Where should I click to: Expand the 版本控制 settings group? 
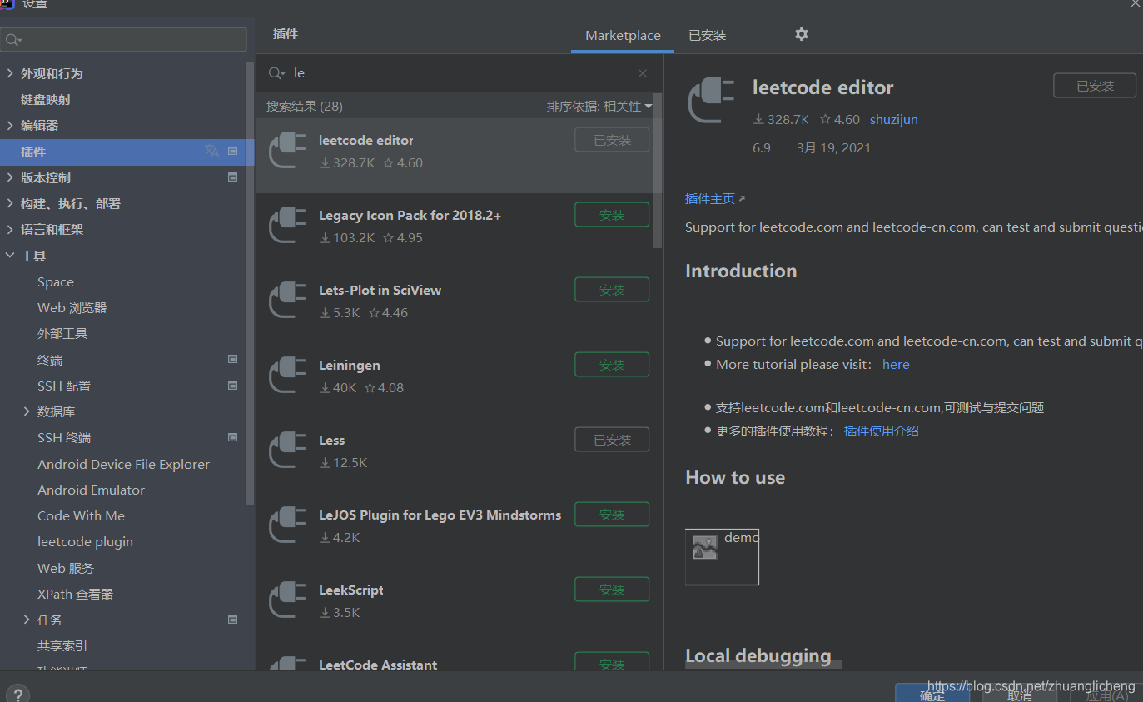tap(10, 177)
